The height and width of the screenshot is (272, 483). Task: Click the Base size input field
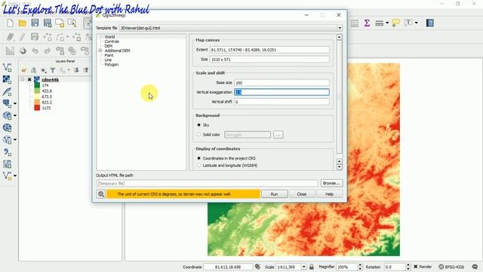pos(281,82)
